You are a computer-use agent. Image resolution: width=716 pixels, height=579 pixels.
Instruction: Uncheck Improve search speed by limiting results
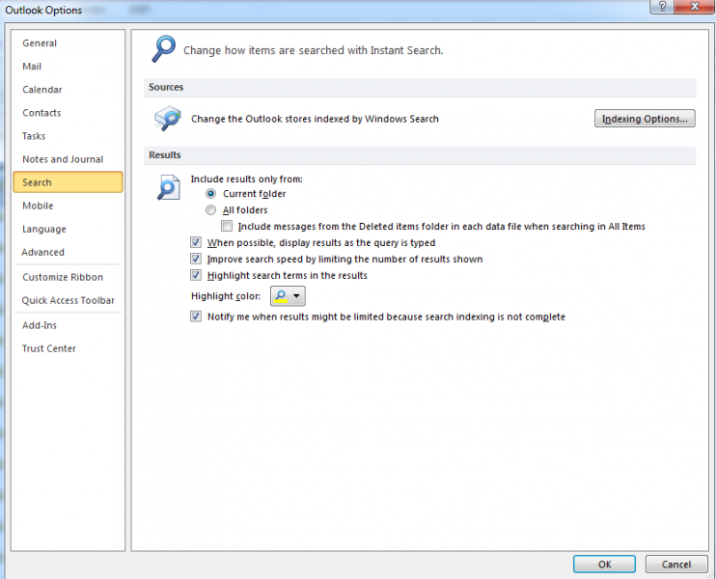(x=197, y=260)
